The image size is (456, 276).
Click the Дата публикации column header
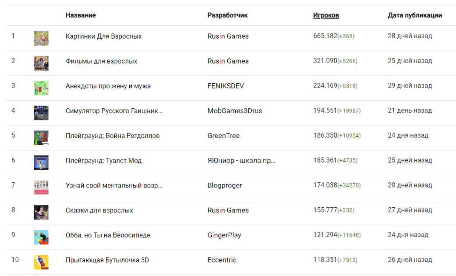(414, 15)
